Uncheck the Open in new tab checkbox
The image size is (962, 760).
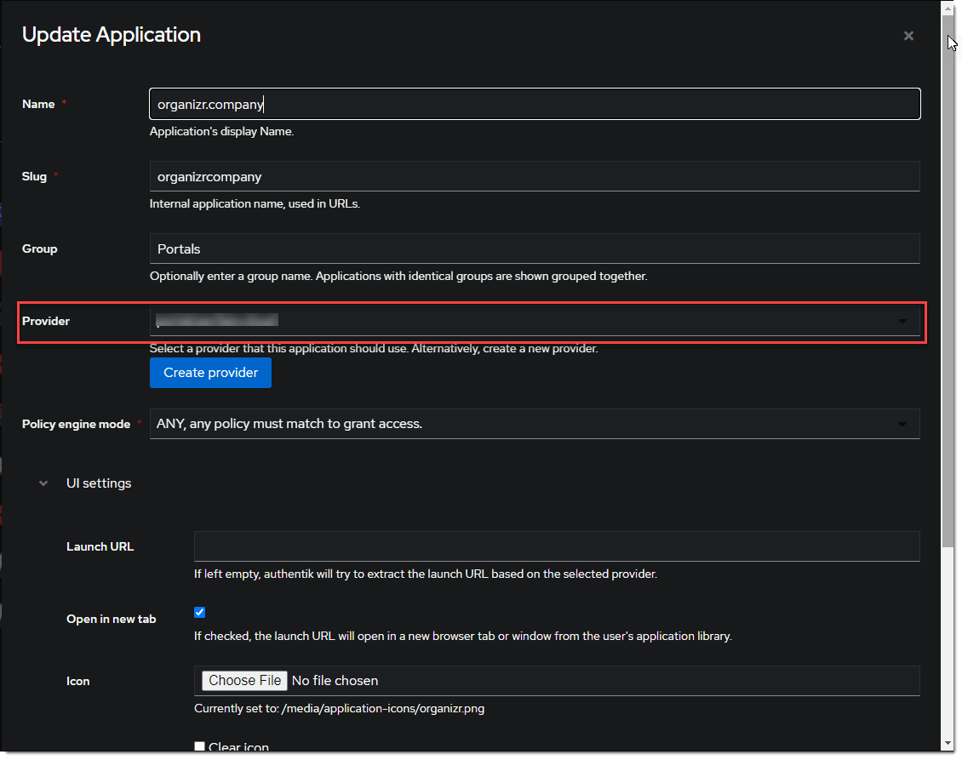click(200, 612)
